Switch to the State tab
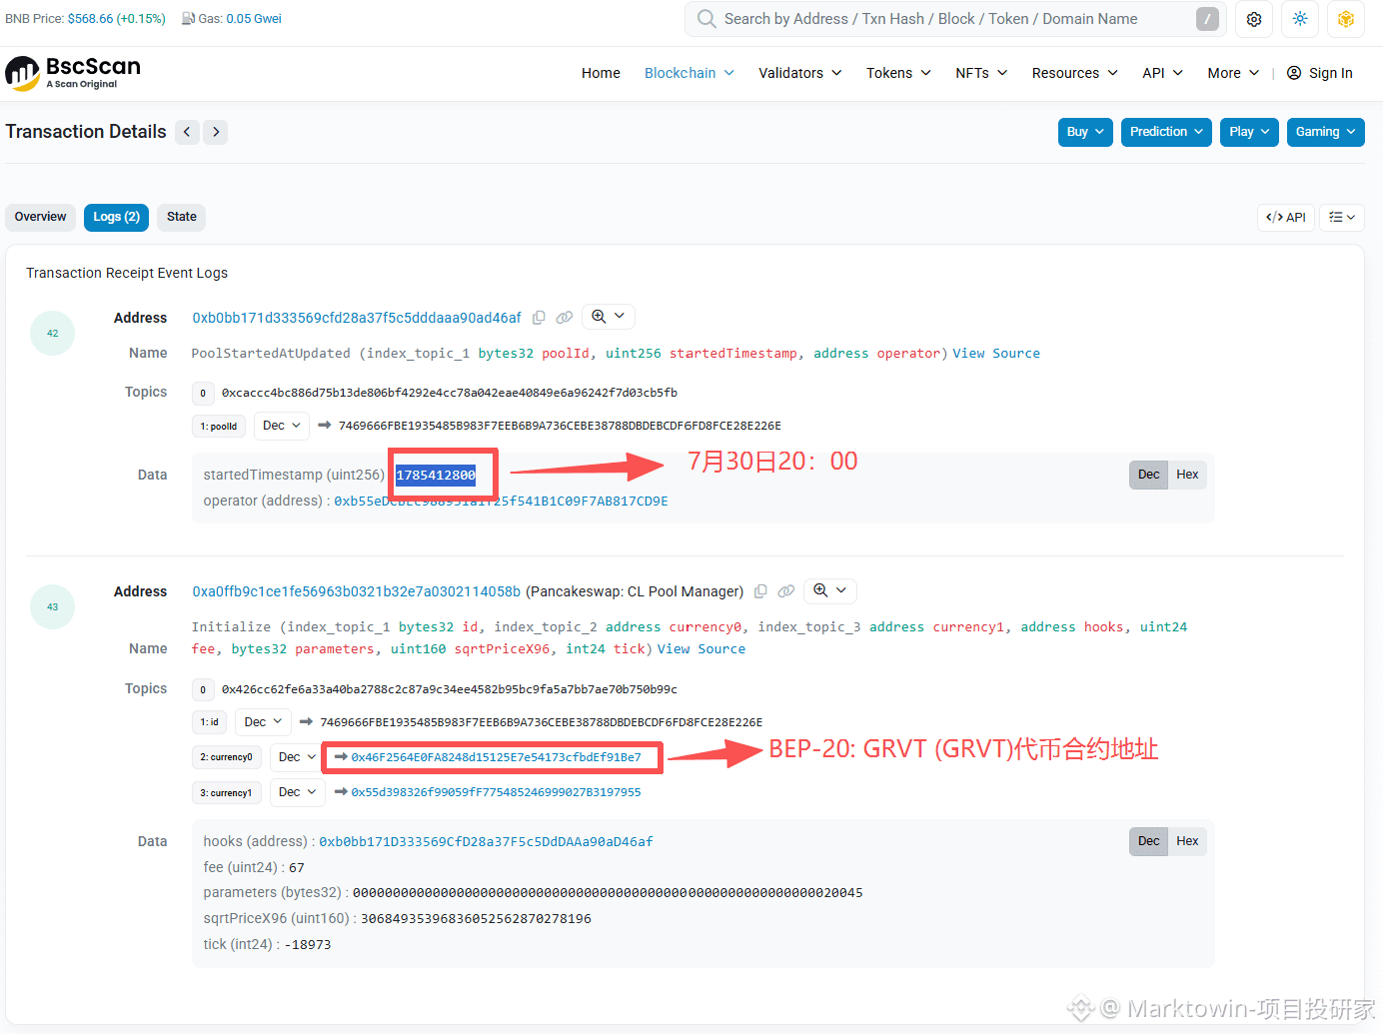 (x=182, y=217)
